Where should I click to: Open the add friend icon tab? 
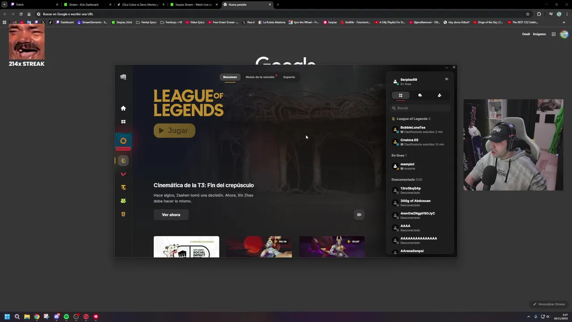(439, 95)
